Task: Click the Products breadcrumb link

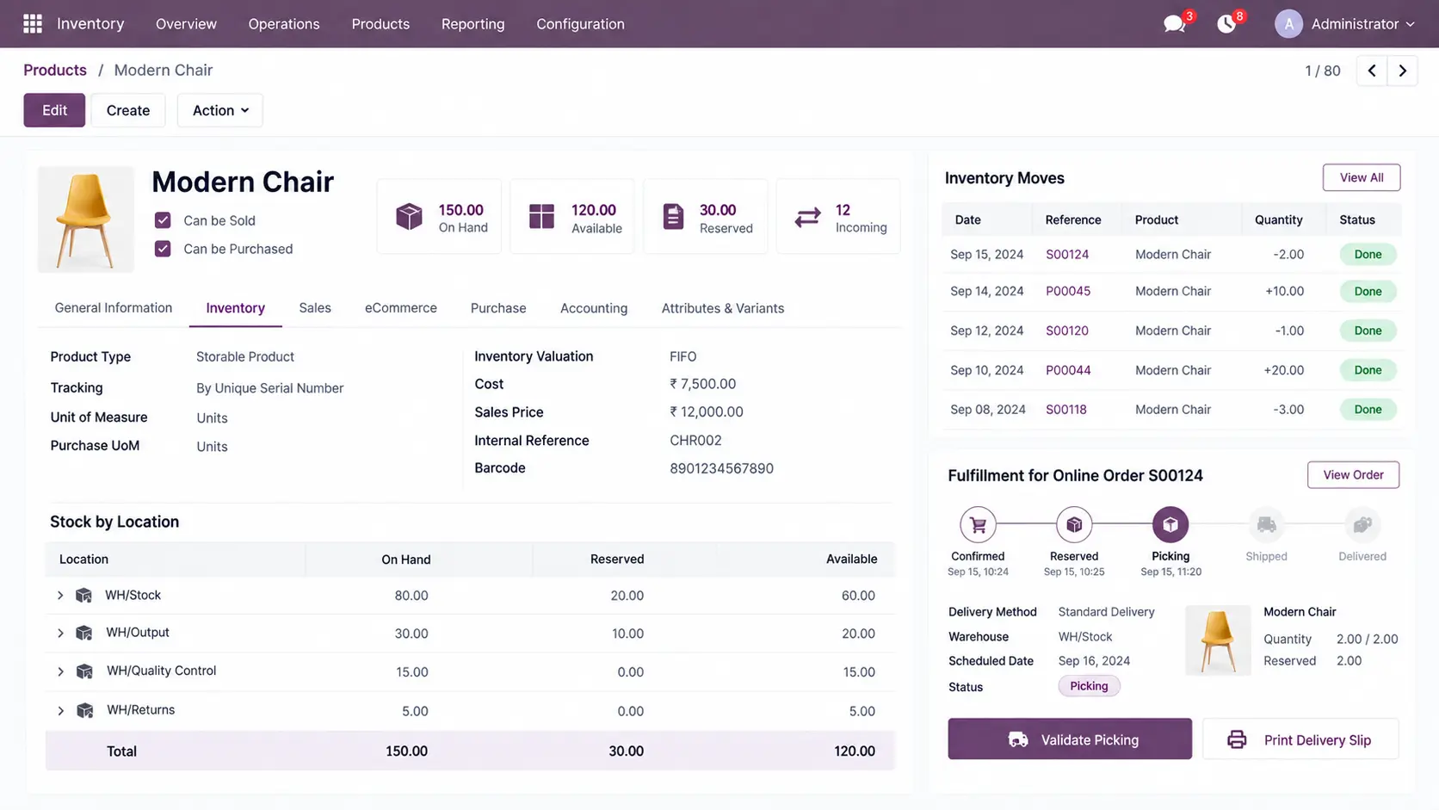Action: click(55, 71)
